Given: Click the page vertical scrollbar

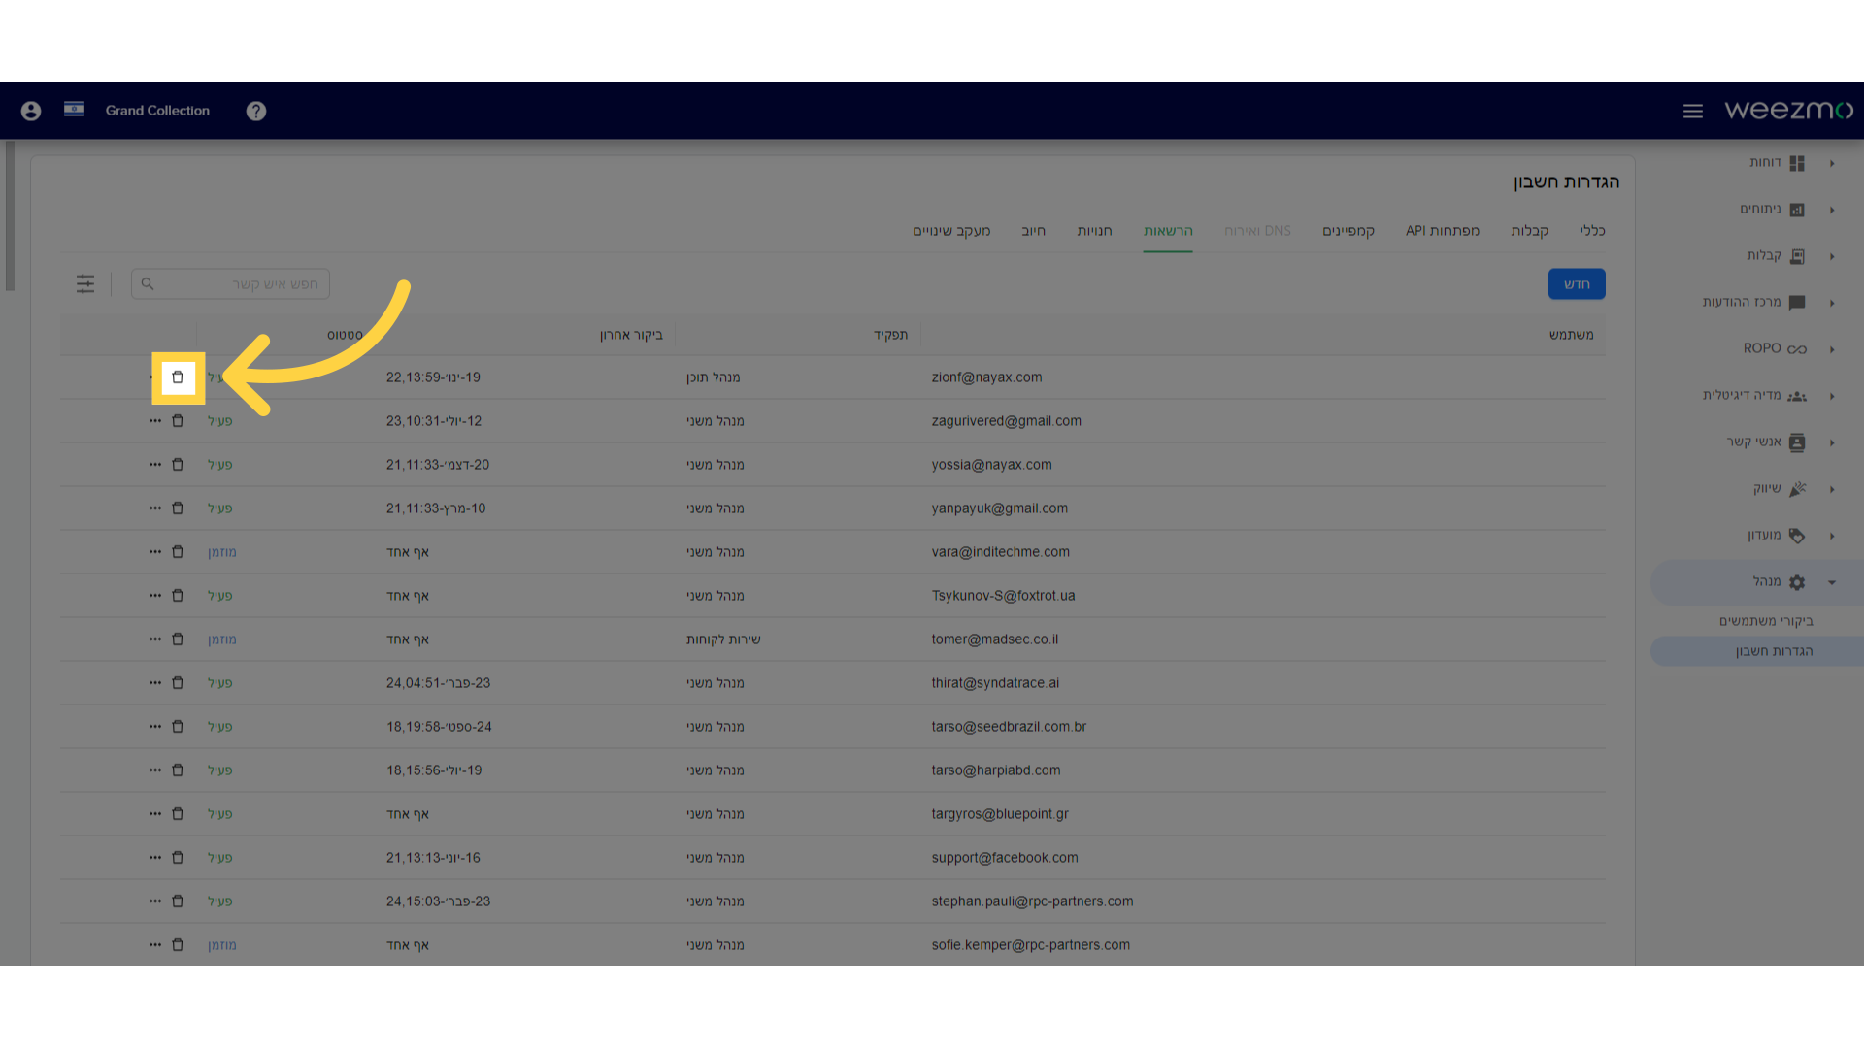Looking at the screenshot, I should 10,215.
